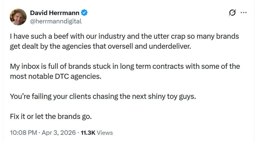Click the 11.3K view count number
Viewport: 259px width, 142px height.
click(88, 133)
